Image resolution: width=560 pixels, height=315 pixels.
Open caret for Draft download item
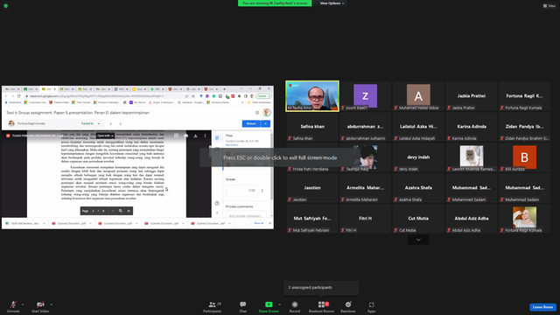point(44,223)
